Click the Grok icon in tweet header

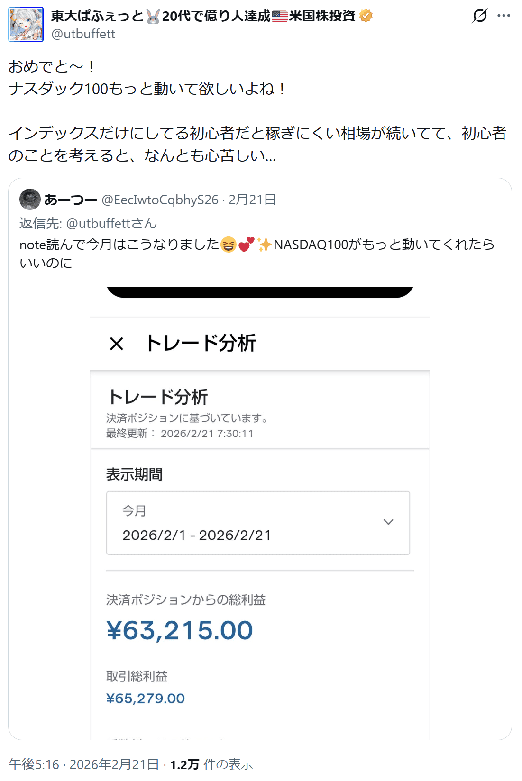coord(480,16)
